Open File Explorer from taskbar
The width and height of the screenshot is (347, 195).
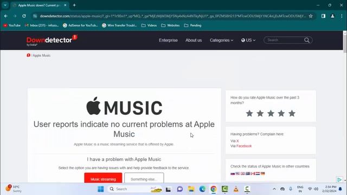pyautogui.click(x=191, y=189)
